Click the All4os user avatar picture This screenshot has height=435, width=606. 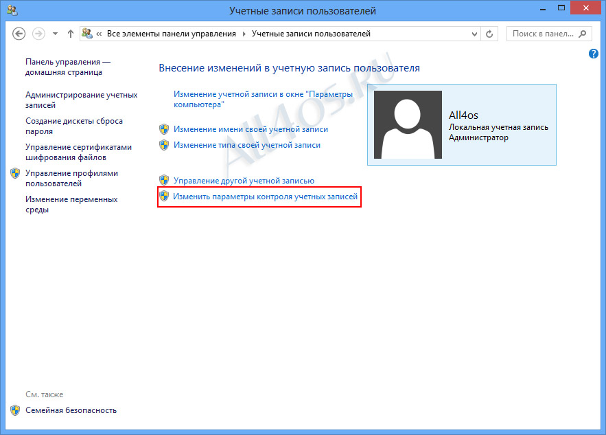(x=408, y=124)
